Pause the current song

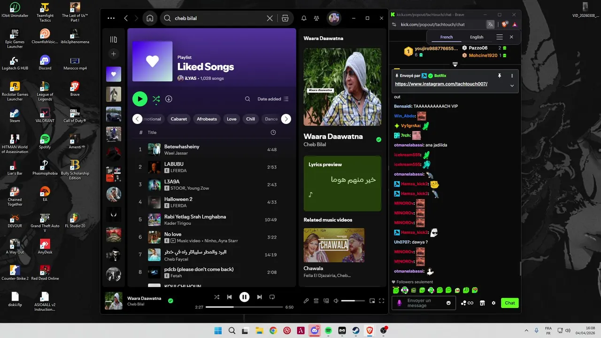pyautogui.click(x=244, y=297)
